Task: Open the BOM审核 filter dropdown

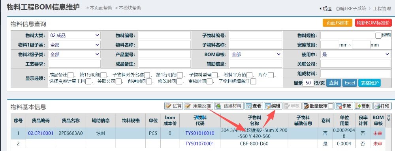Action: (x=256, y=54)
